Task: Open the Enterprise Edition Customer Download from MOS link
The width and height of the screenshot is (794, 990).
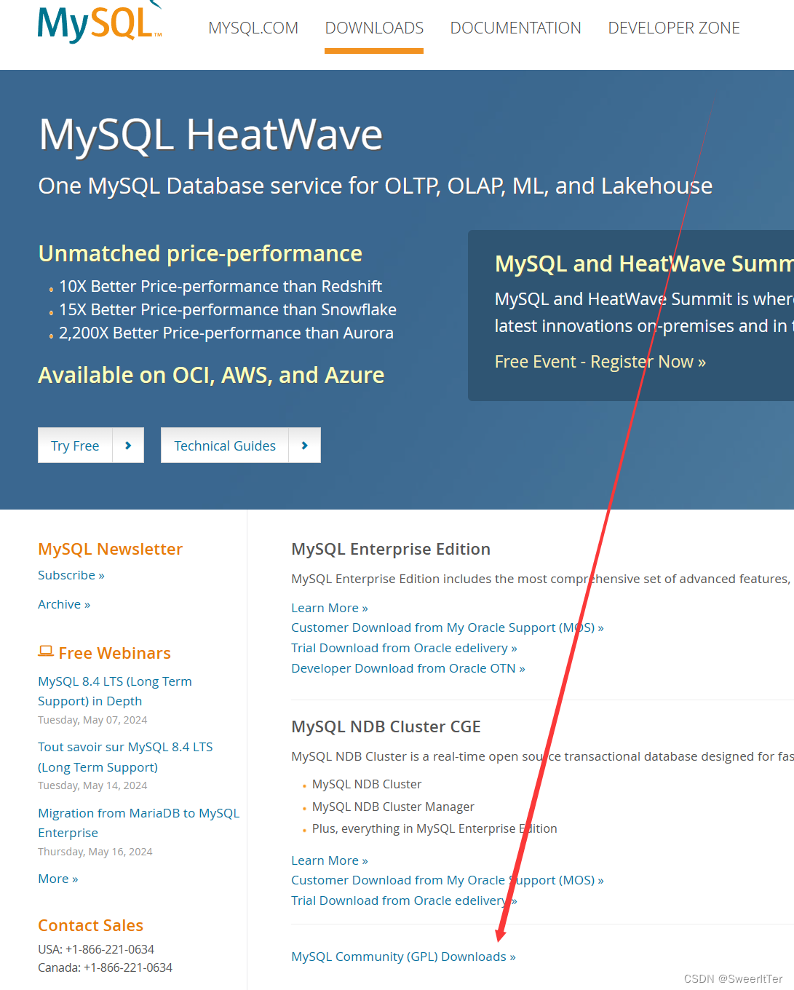Action: coord(448,627)
